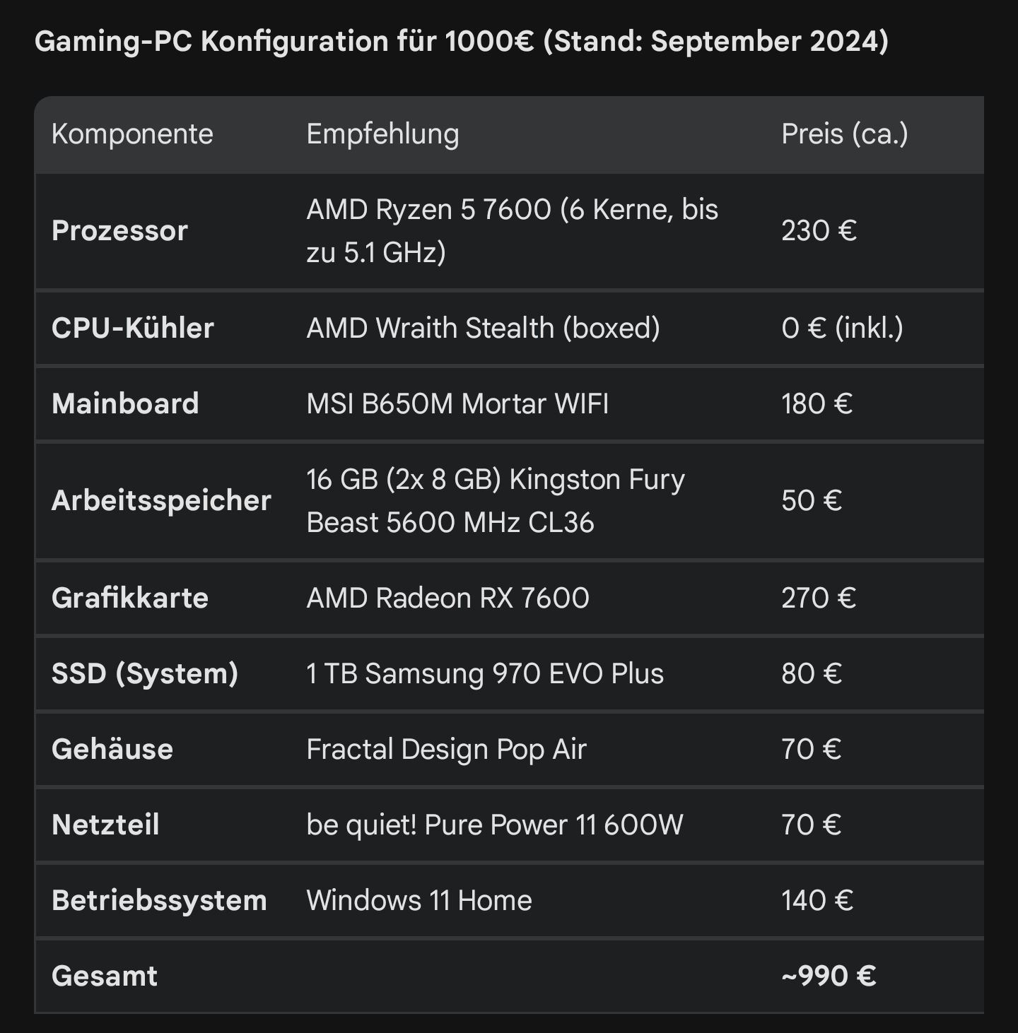Viewport: 1018px width, 1033px height.
Task: Click the AMD Radeon RX 7600 cell
Action: (447, 598)
